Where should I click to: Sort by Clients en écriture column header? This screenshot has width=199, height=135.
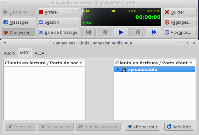point(155,63)
